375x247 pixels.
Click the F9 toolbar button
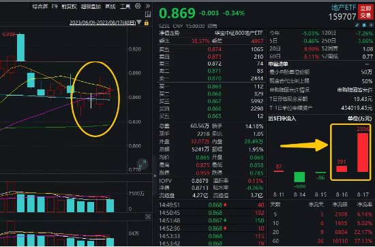click(x=55, y=6)
